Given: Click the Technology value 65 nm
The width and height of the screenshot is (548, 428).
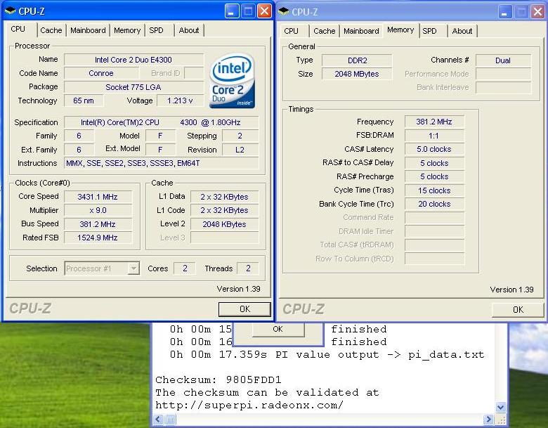Looking at the screenshot, I should click(x=84, y=100).
